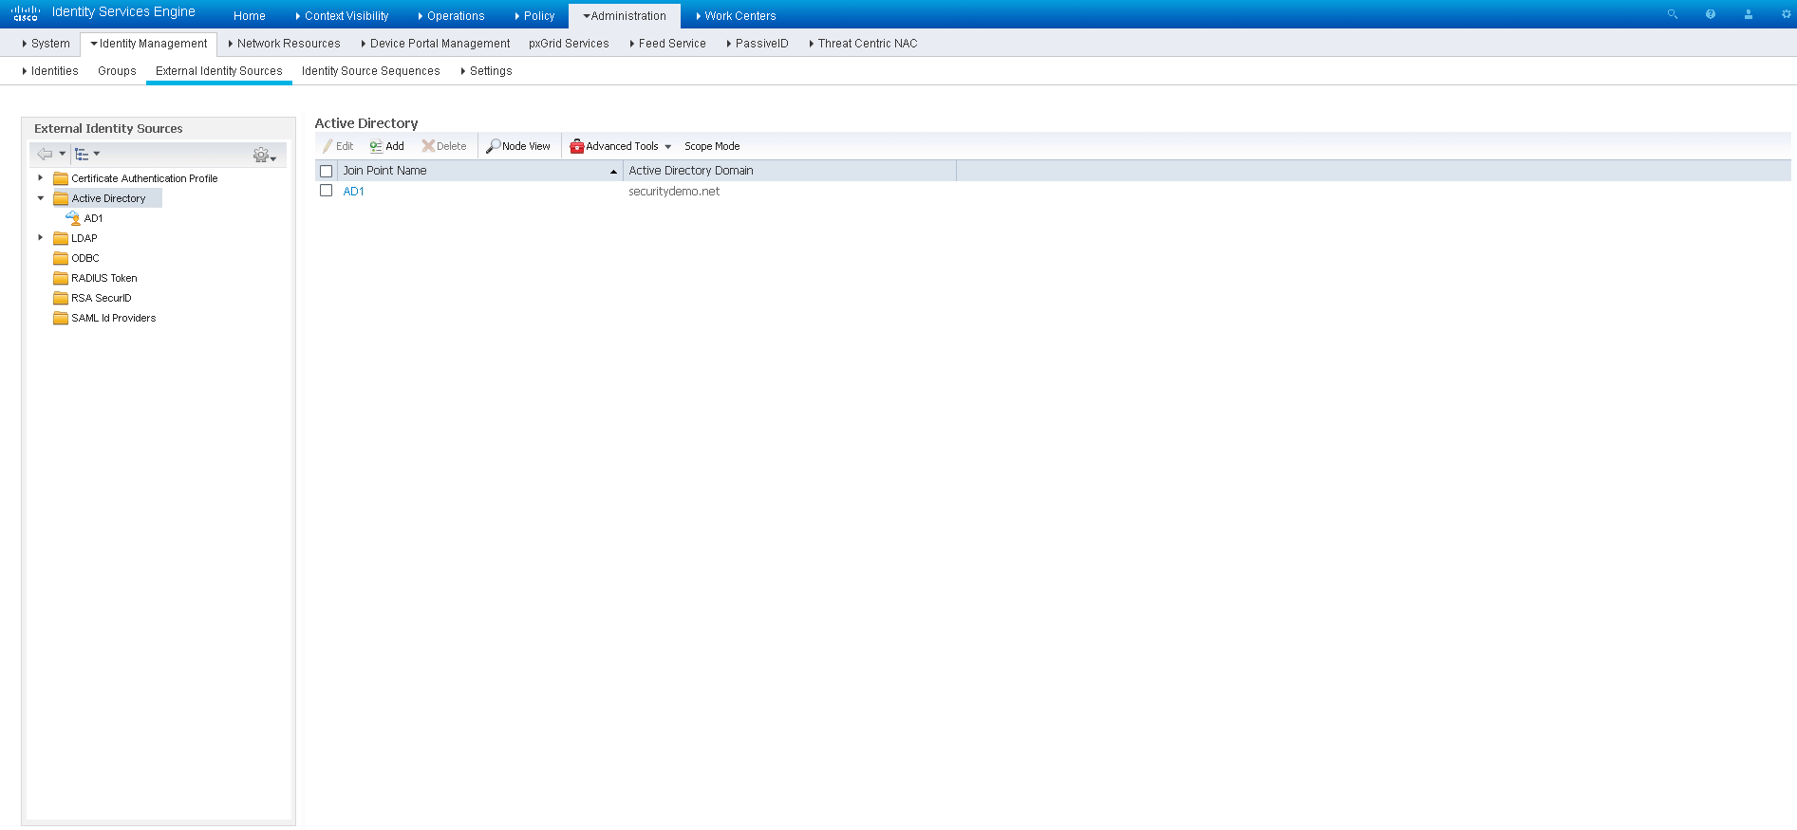
Task: Click the Active Directory Domain column header
Action: (790, 171)
